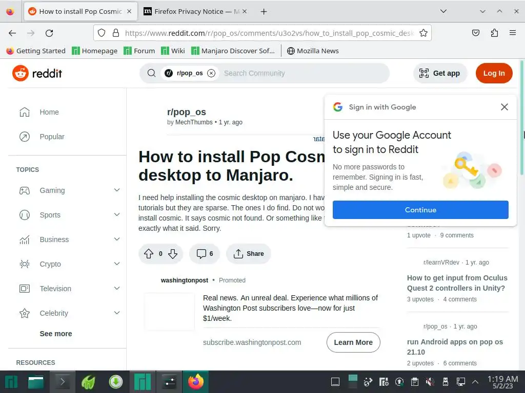List all tabs dropdown arrow

click(443, 11)
